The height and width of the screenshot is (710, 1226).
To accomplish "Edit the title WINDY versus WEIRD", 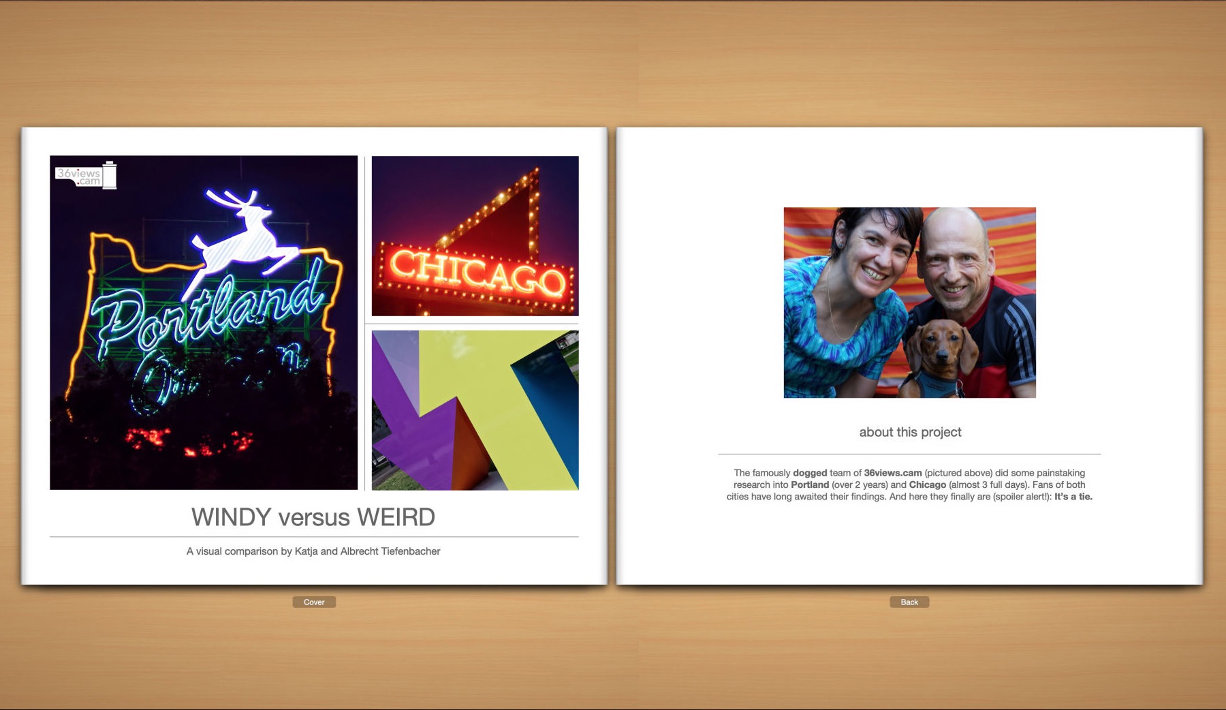I will (313, 517).
